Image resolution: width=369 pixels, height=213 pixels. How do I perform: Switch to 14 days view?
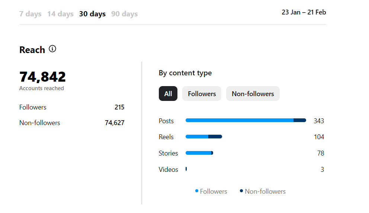pos(60,14)
